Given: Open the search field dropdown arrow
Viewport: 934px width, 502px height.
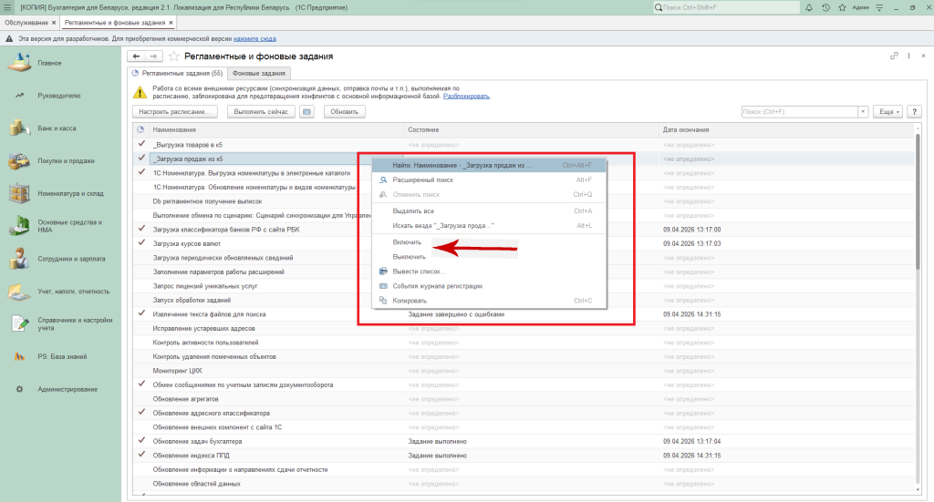Looking at the screenshot, I should (864, 111).
